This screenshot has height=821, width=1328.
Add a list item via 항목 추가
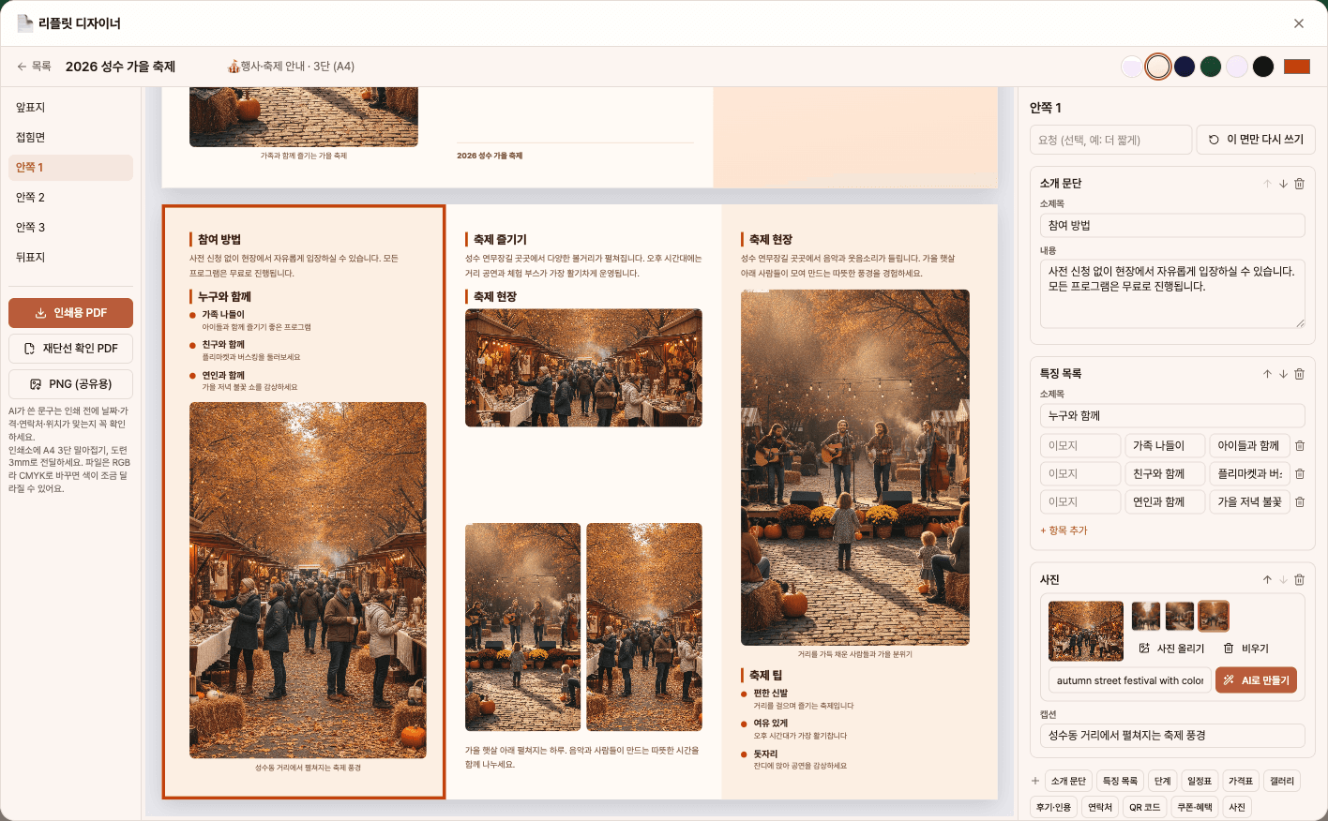click(x=1064, y=530)
